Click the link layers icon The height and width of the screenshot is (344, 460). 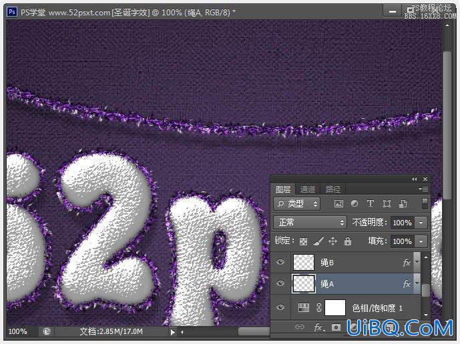300,327
